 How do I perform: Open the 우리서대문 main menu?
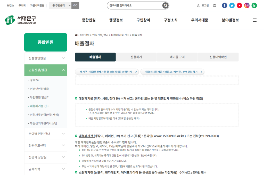coord(200,20)
